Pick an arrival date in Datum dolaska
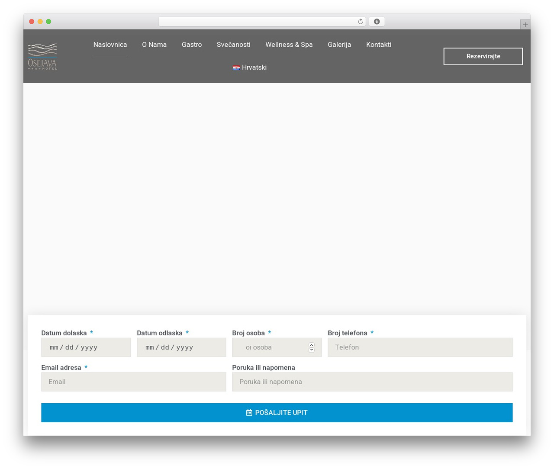554x469 pixels. pos(86,347)
